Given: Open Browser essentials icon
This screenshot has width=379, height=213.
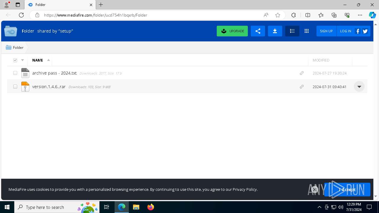Looking at the screenshot, I should [x=347, y=15].
